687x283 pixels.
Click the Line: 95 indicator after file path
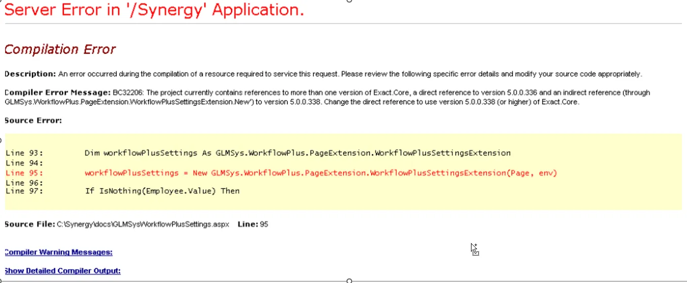tap(253, 224)
